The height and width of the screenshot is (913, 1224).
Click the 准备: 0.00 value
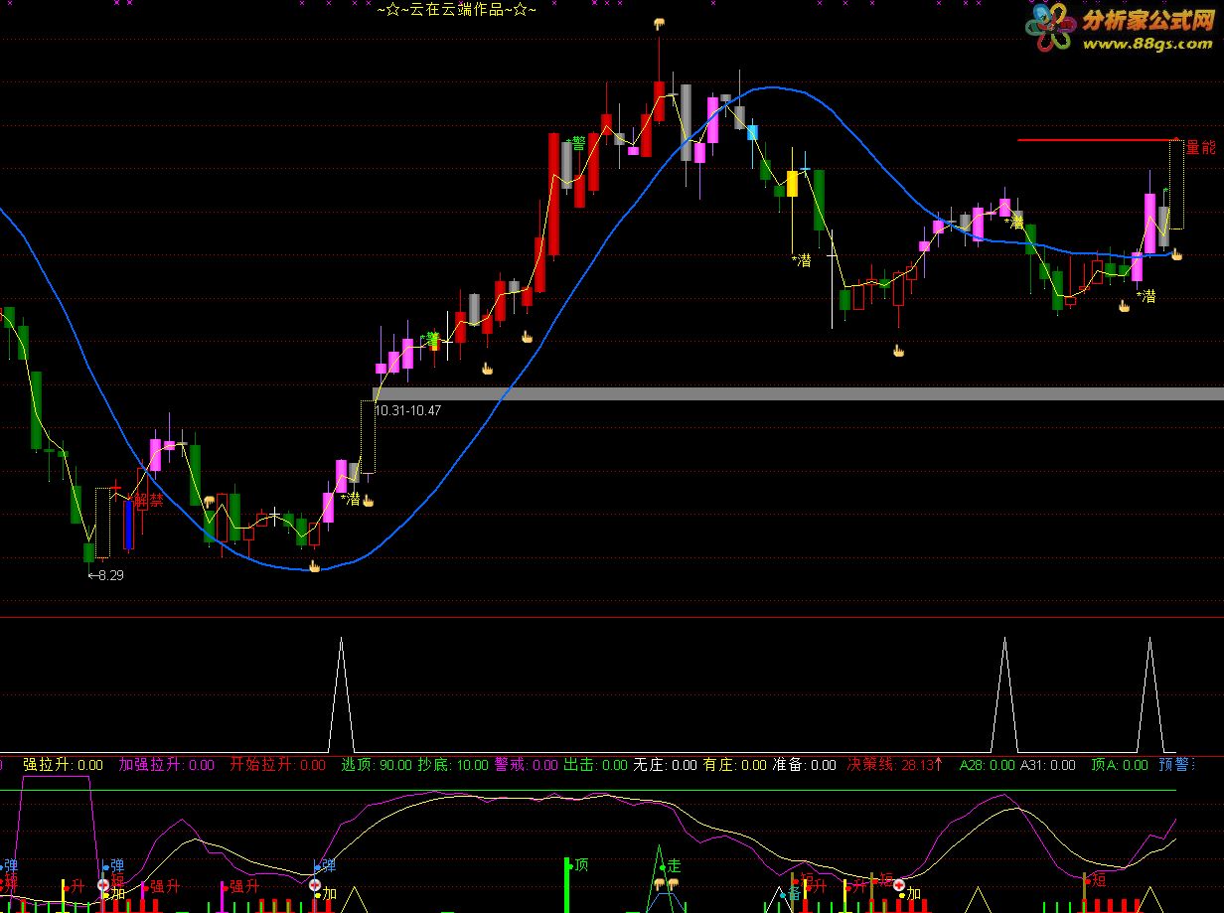(805, 765)
